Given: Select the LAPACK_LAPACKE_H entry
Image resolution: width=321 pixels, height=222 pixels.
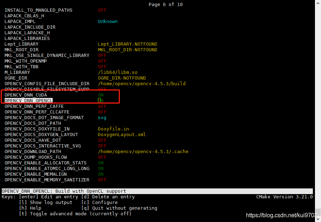Looking at the screenshot, I should coord(27,33).
